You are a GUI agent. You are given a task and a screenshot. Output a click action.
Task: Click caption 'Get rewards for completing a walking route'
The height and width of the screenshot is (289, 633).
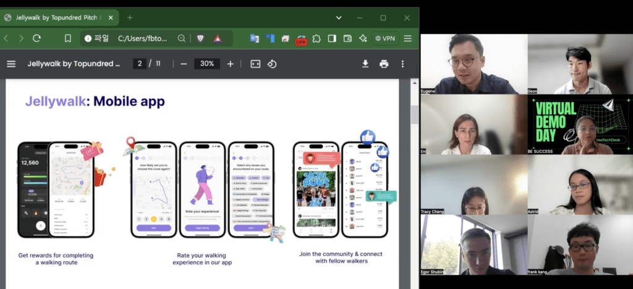(56, 259)
